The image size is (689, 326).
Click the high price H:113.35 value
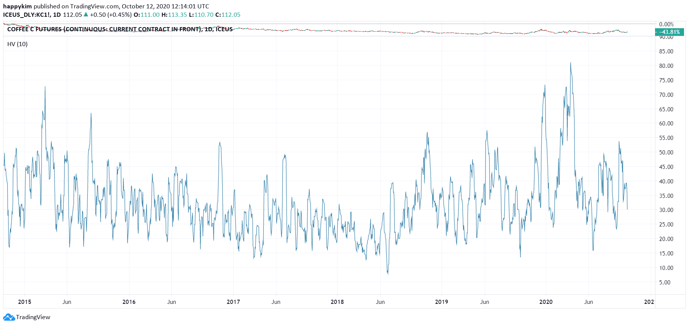[x=174, y=15]
